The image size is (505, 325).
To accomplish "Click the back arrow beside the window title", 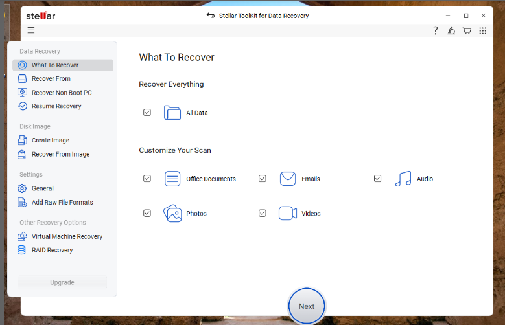I will (211, 16).
